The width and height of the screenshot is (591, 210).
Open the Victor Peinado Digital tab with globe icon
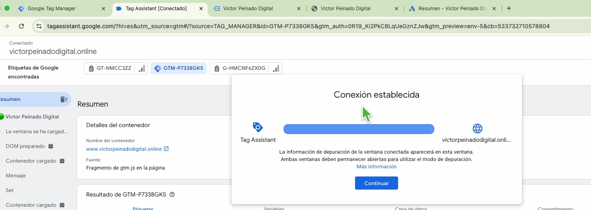(x=355, y=8)
